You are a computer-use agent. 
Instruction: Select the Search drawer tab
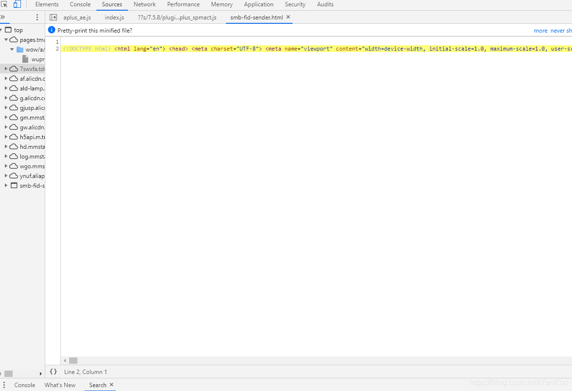point(98,385)
